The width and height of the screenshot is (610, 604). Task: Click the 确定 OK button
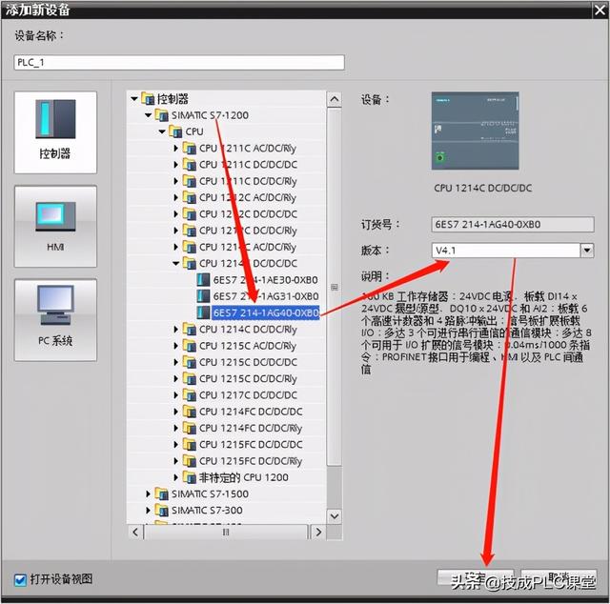476,577
